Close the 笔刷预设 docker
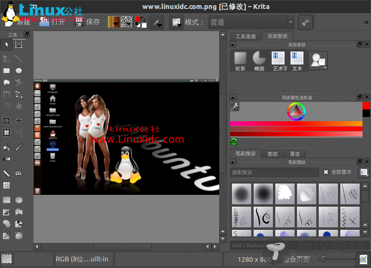The height and width of the screenshot is (268, 371). pos(367,162)
